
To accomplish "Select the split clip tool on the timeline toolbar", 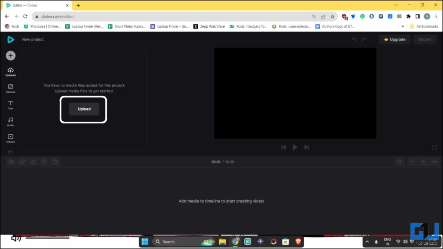I will (x=11, y=161).
